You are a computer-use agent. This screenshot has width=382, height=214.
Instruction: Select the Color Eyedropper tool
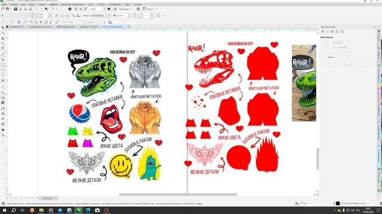tap(2, 109)
